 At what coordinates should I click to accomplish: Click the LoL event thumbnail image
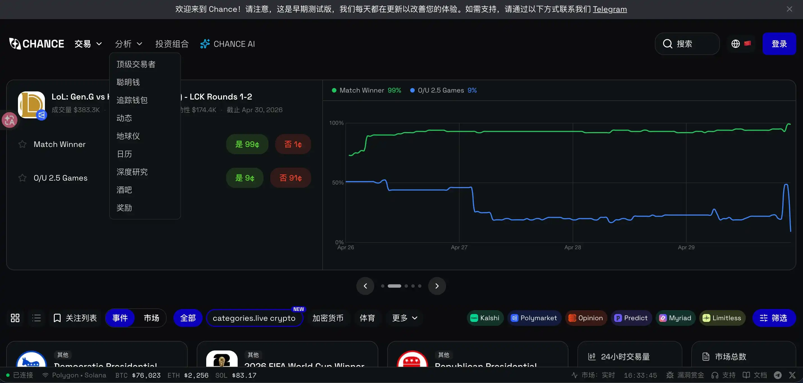coord(31,105)
